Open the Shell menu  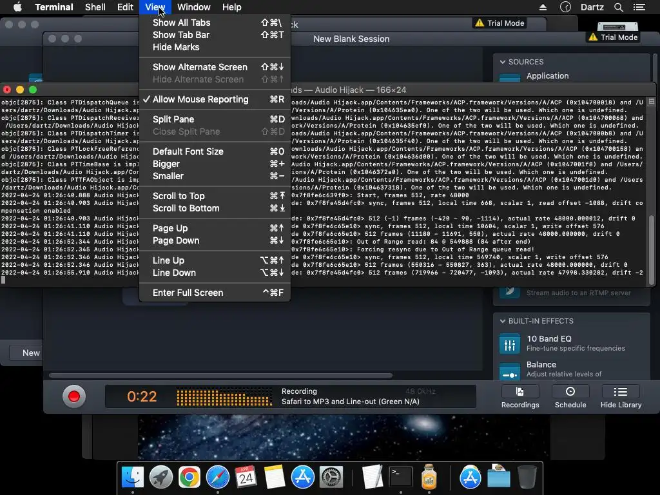point(95,7)
